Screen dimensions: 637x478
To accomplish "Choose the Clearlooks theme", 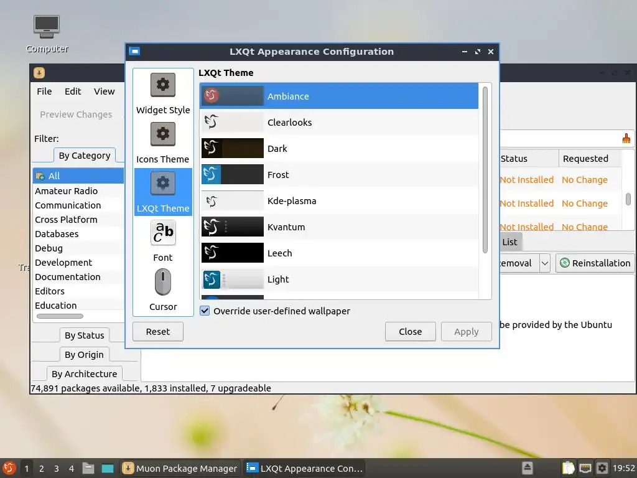I will click(x=339, y=123).
